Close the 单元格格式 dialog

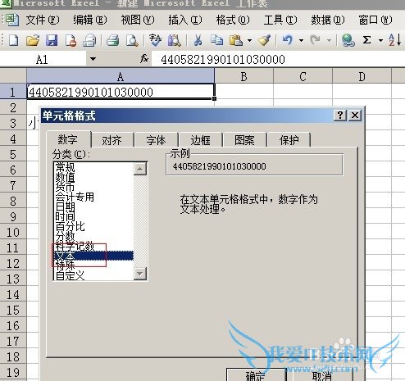point(355,116)
